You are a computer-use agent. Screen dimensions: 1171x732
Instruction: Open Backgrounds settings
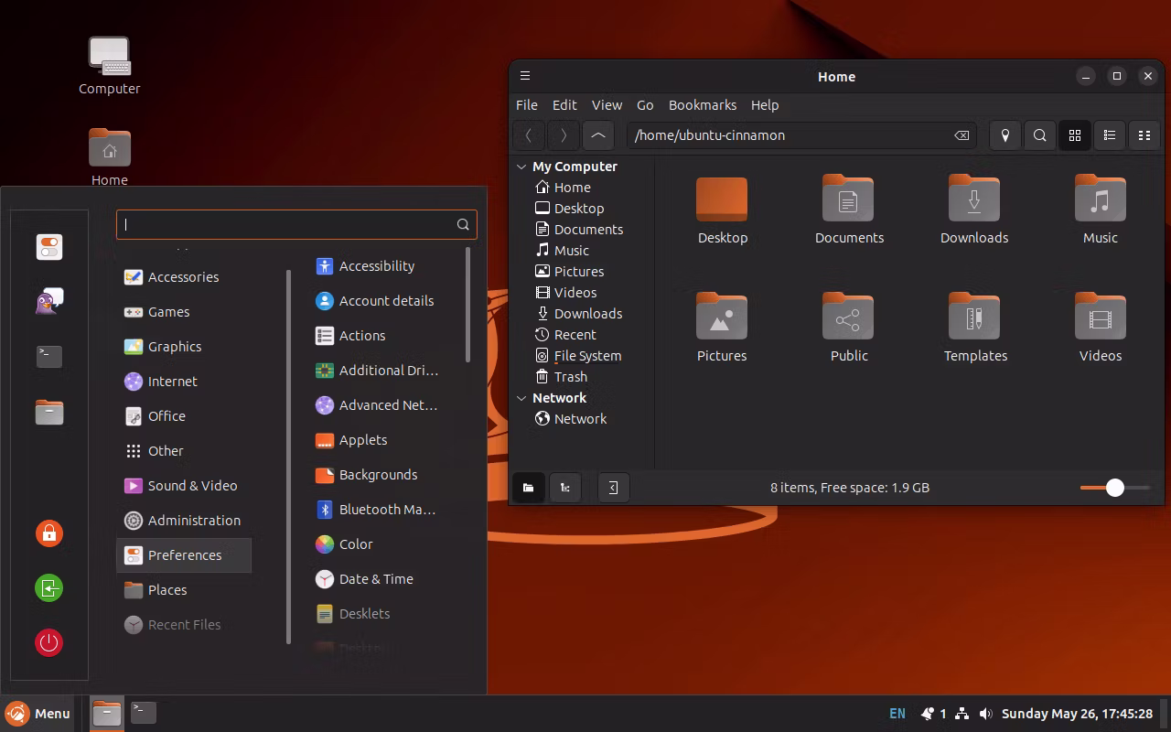click(x=377, y=475)
